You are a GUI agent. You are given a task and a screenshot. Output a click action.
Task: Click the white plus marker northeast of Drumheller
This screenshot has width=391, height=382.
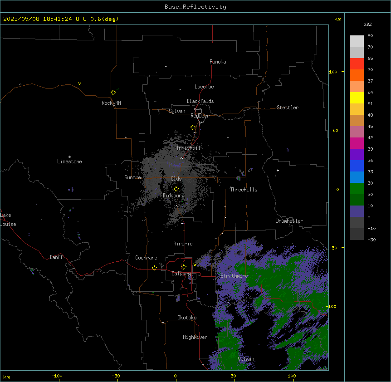click(278, 170)
